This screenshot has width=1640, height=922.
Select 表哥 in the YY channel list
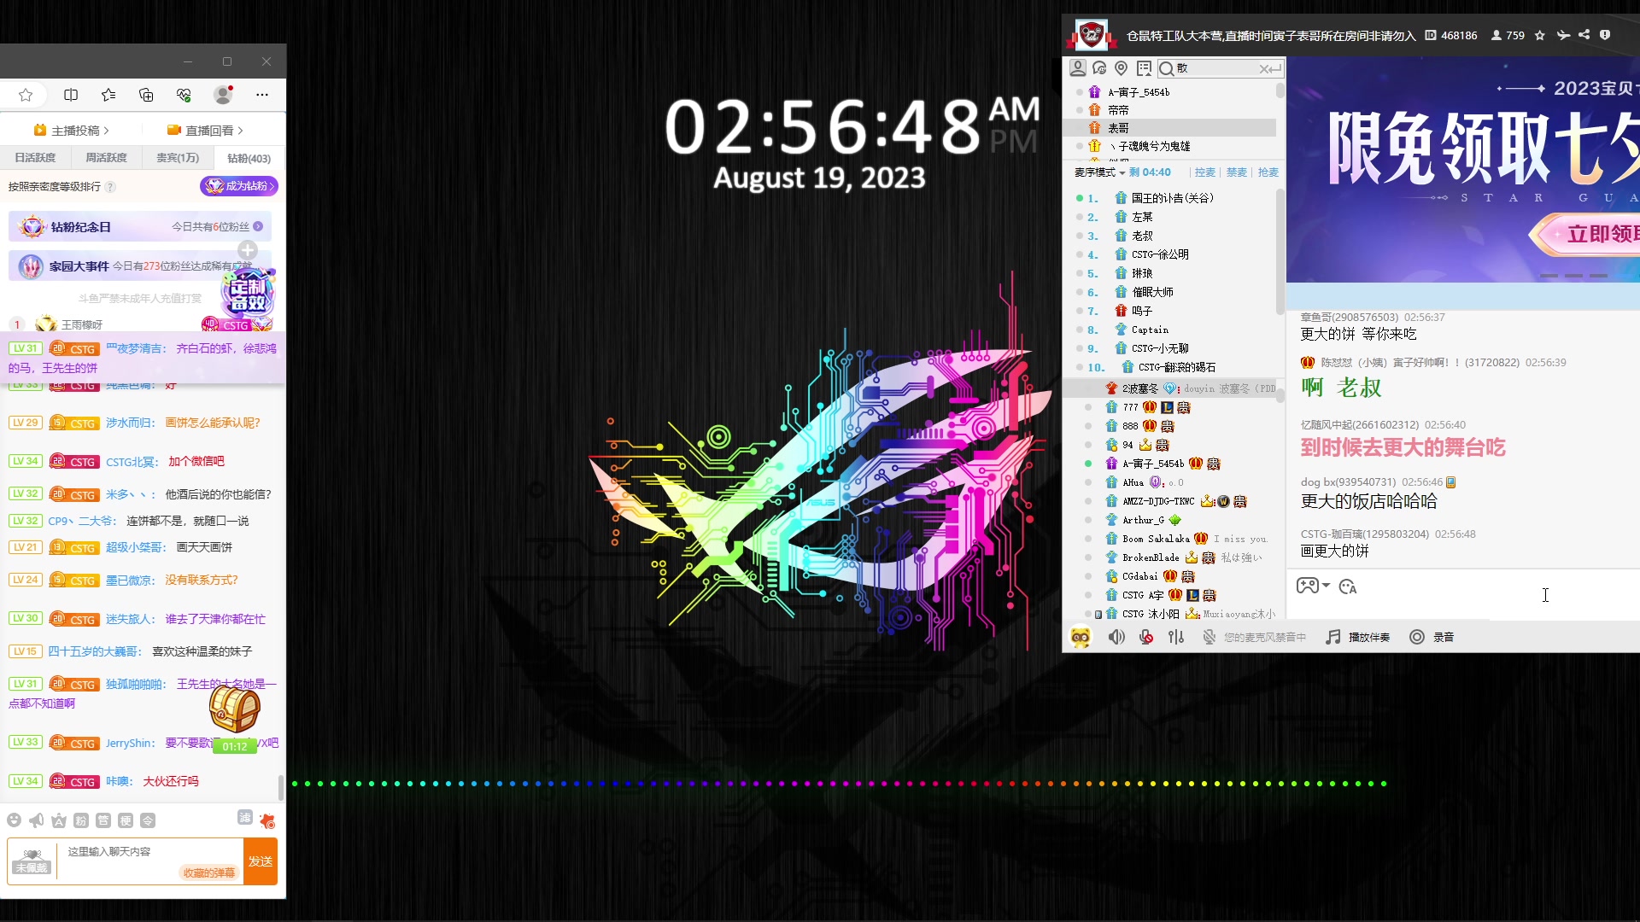click(x=1170, y=128)
